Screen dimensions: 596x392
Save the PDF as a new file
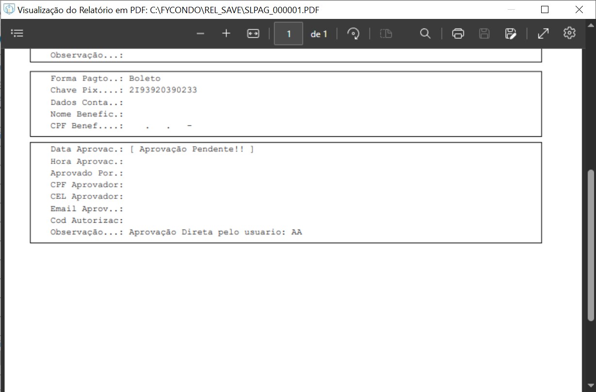(510, 33)
